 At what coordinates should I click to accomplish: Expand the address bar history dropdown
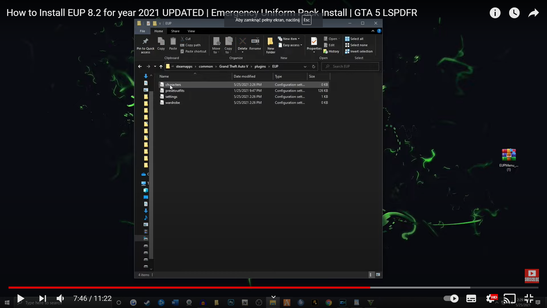pyautogui.click(x=305, y=66)
